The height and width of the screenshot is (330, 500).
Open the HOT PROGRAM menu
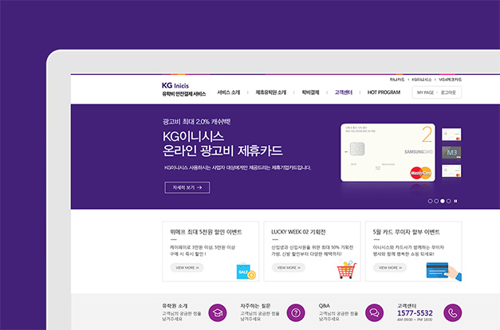coord(384,92)
